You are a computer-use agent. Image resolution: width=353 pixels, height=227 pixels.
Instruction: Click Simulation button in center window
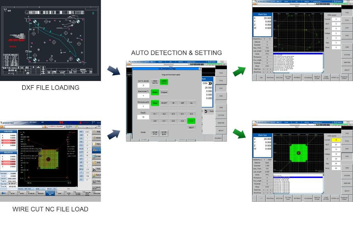[x=218, y=138]
